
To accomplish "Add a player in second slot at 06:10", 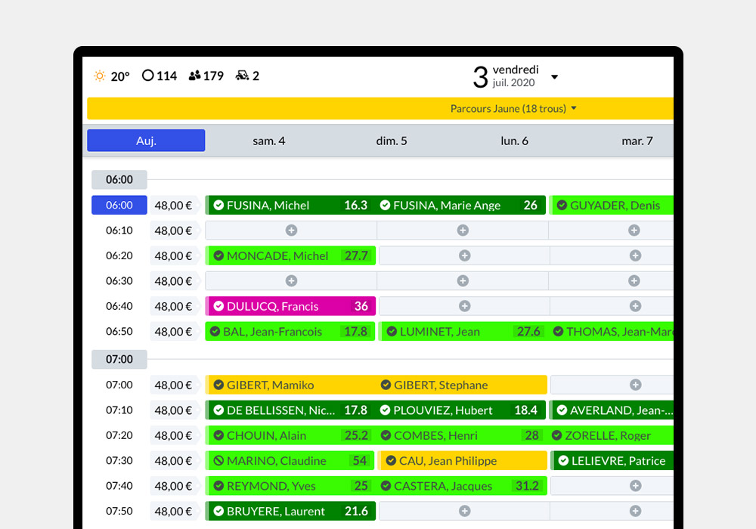I will (x=463, y=230).
